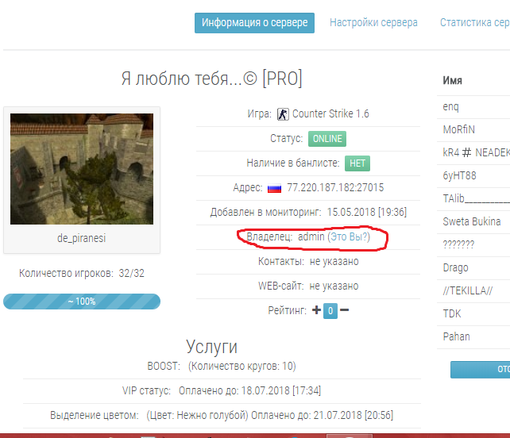Click the rating value badge showing 0
510x438 pixels.
pyautogui.click(x=330, y=311)
